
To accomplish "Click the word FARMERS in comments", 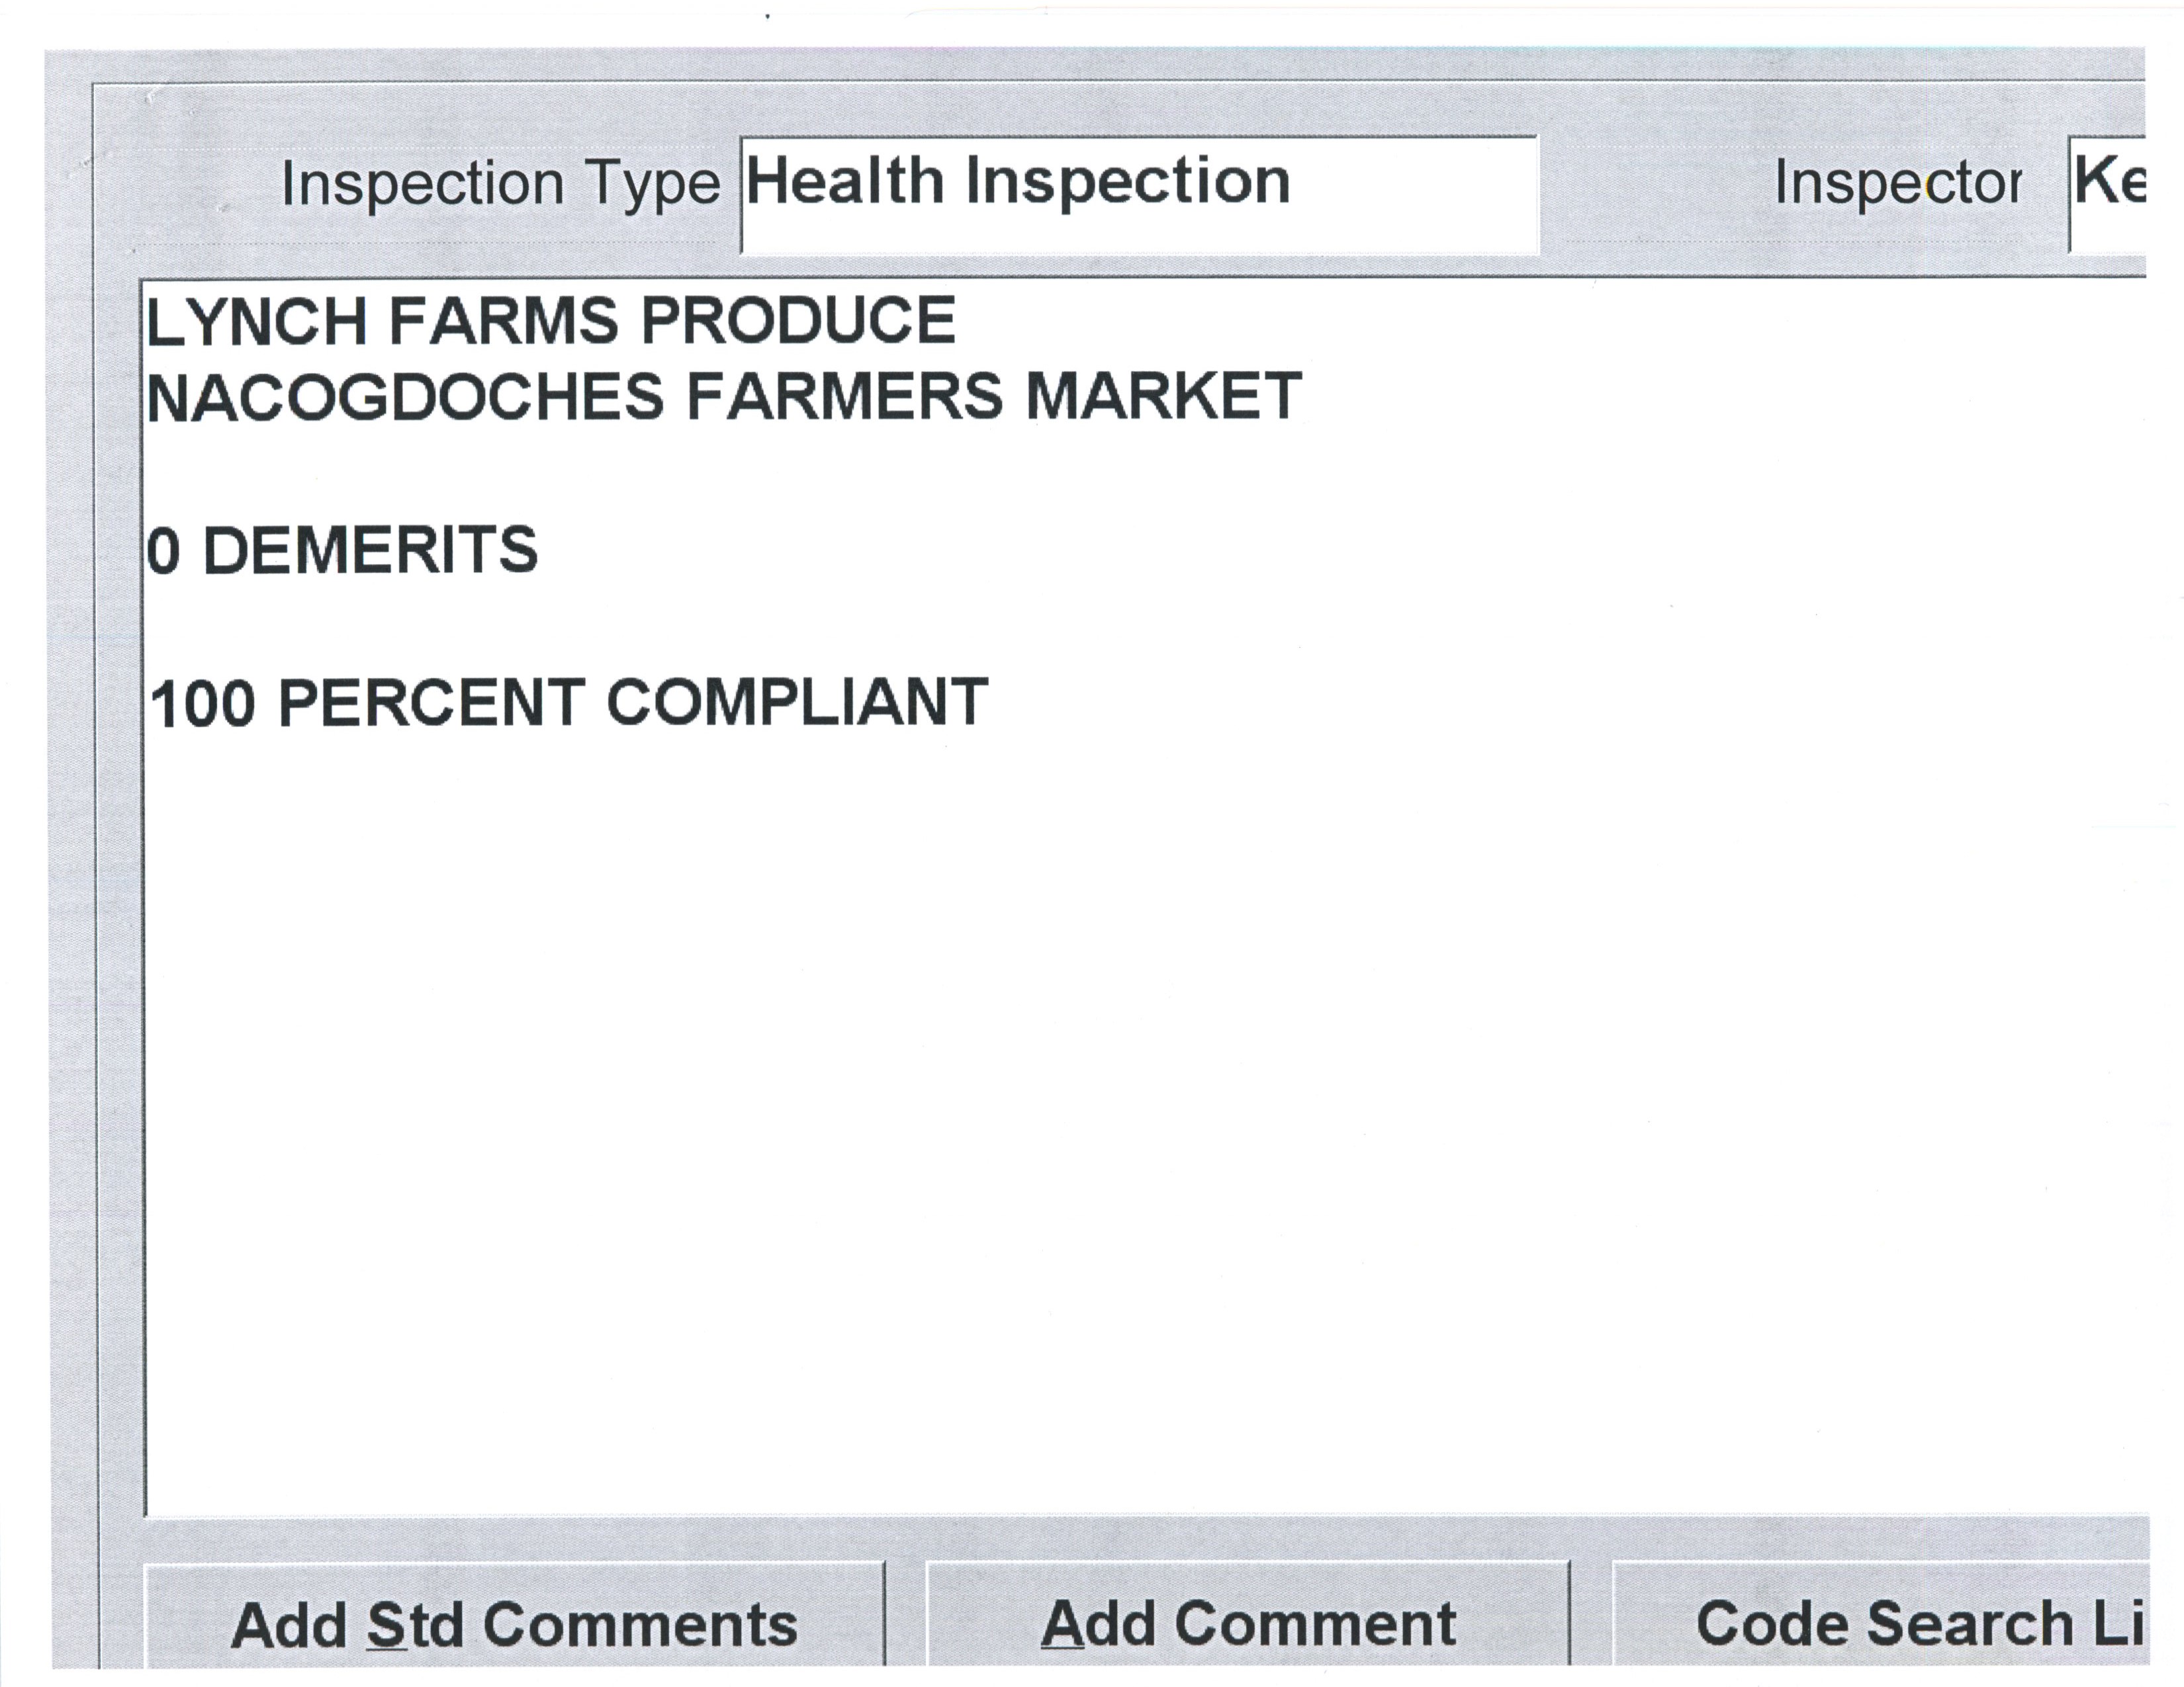I will pyautogui.click(x=844, y=397).
